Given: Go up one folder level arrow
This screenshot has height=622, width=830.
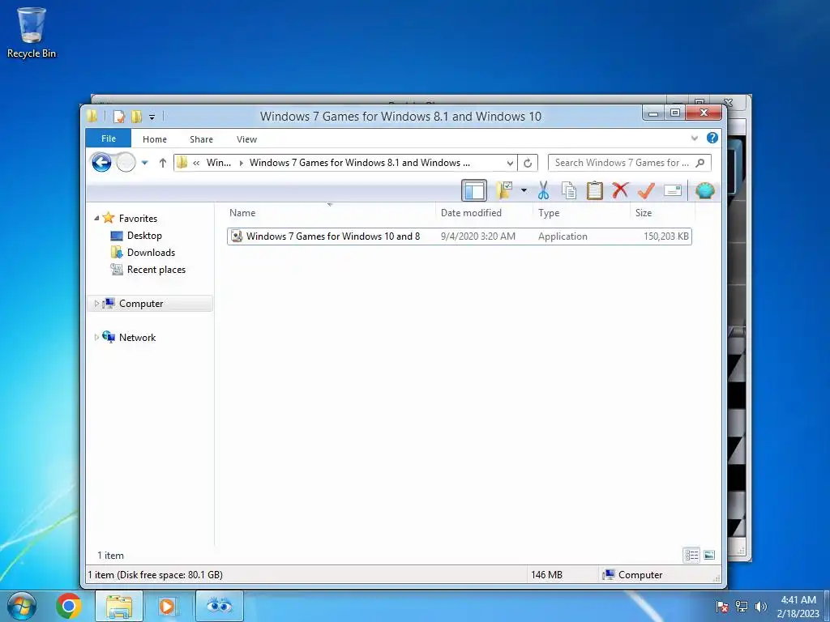Looking at the screenshot, I should [162, 163].
